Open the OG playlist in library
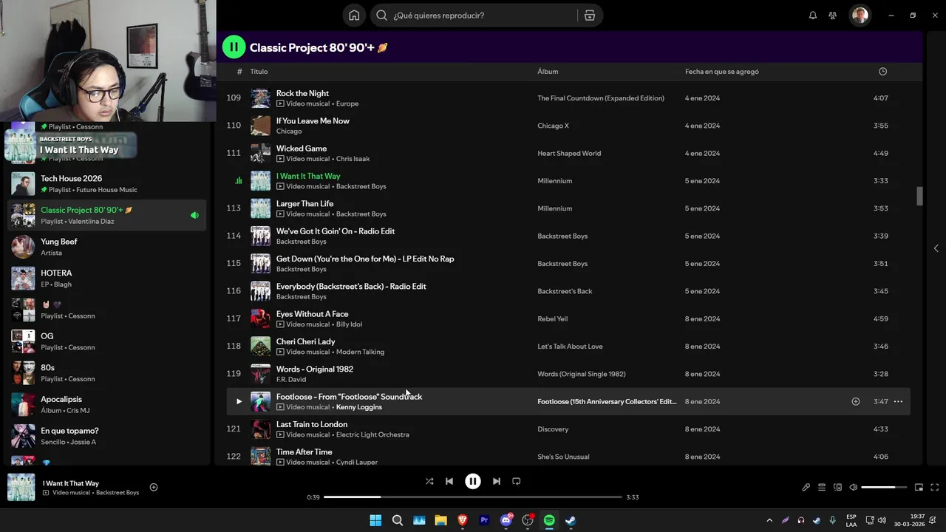This screenshot has width=946, height=532. click(x=107, y=341)
